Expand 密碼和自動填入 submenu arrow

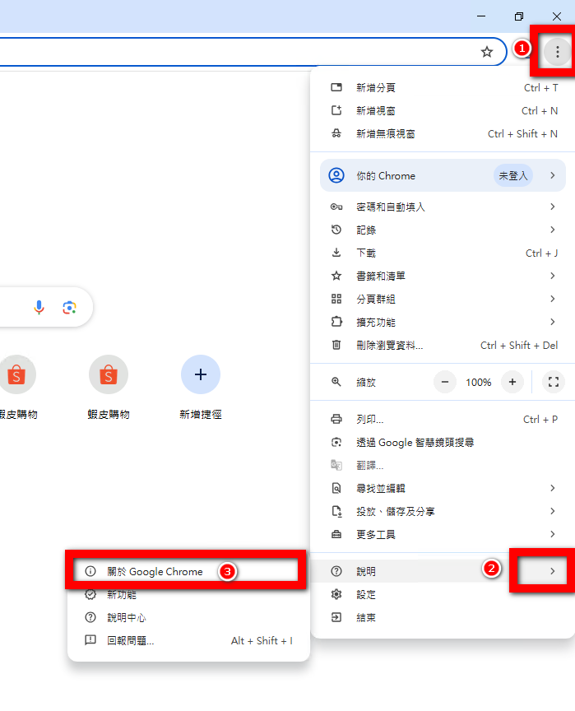coord(552,207)
